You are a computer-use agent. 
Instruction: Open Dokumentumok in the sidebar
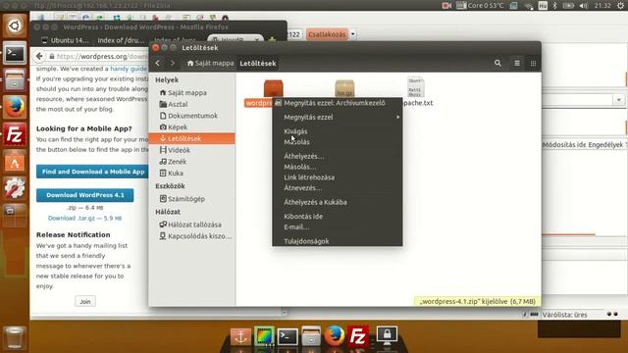coord(192,116)
